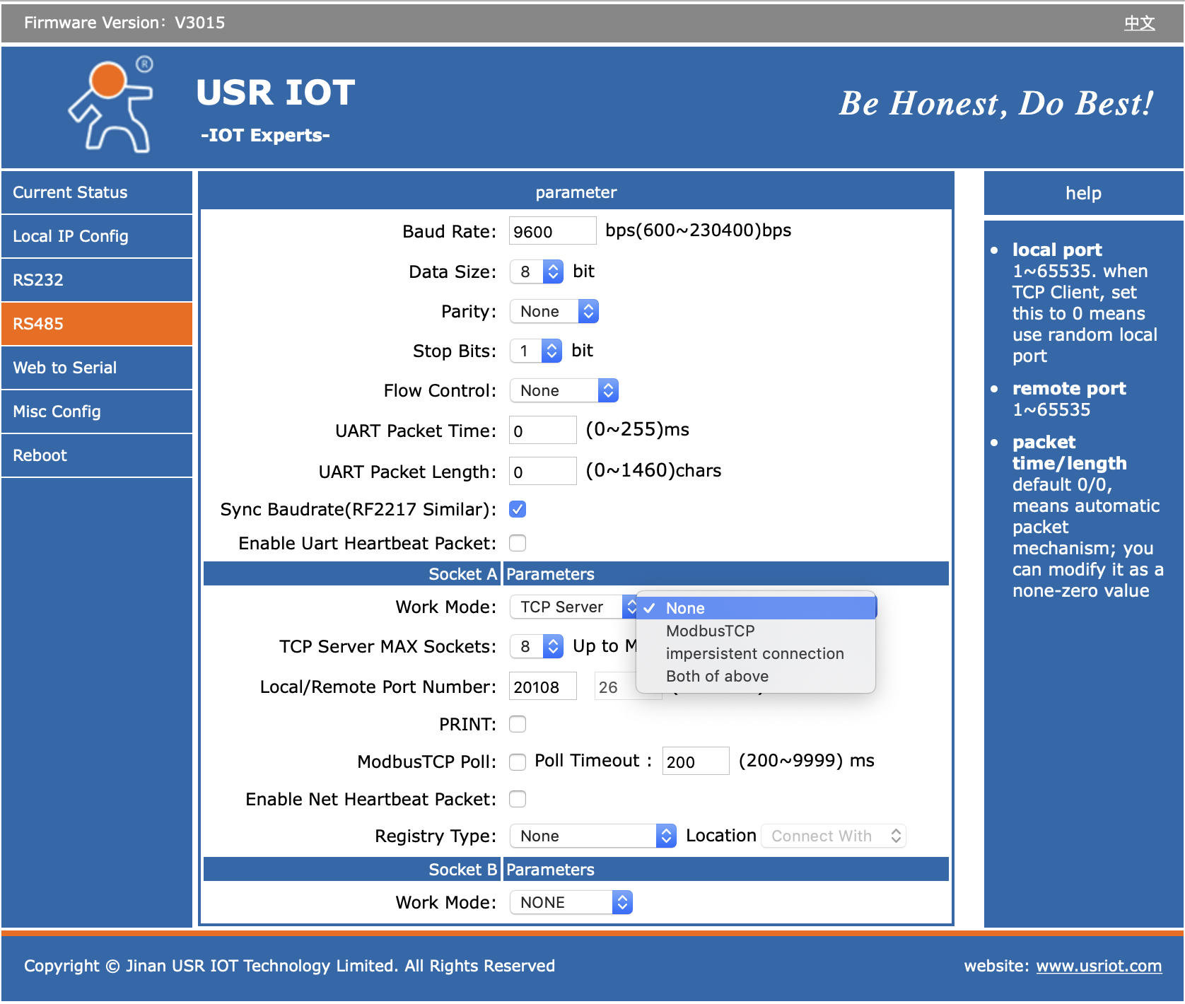Open TCP Server MAX Sockets dropdown
Viewport: 1185px width, 1004px height.
pyautogui.click(x=537, y=646)
